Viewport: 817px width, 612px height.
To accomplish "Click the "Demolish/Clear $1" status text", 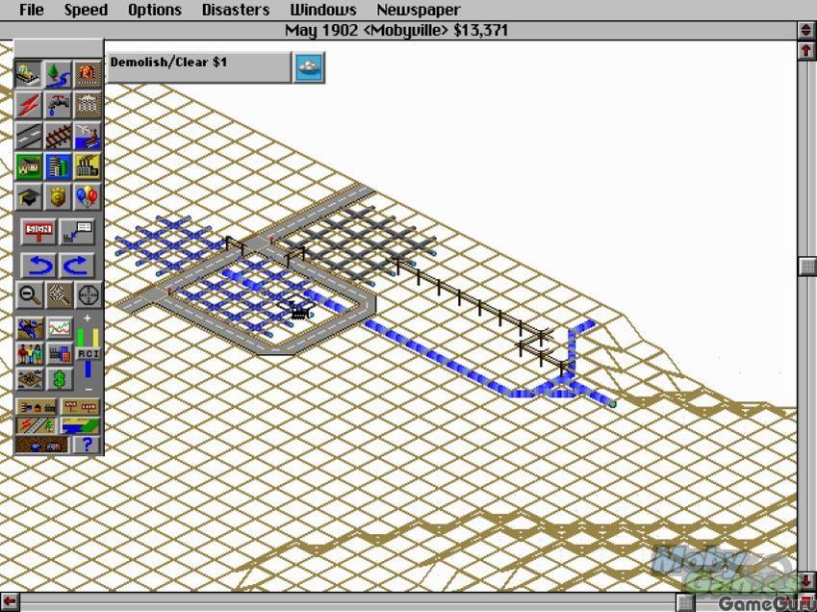I will [x=168, y=62].
